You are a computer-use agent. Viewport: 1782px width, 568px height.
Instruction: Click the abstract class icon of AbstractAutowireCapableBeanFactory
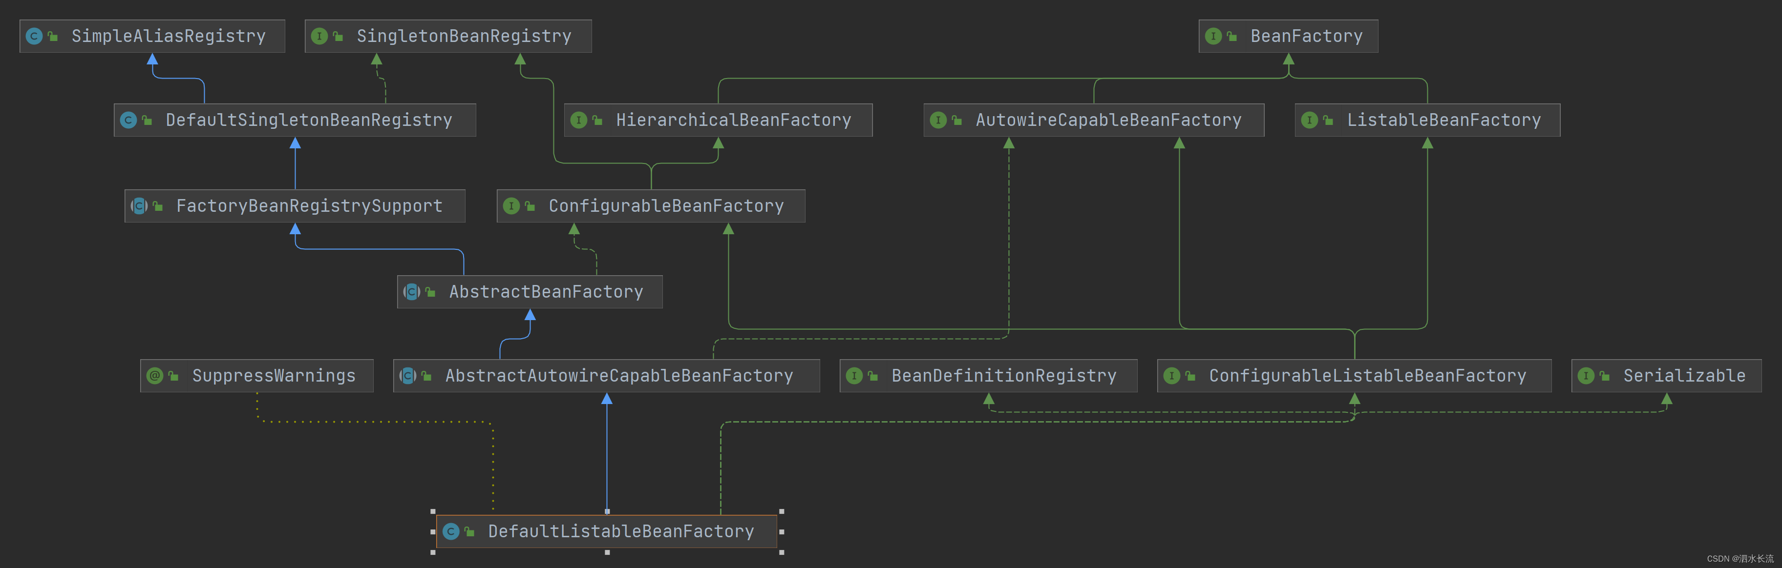[x=407, y=376]
